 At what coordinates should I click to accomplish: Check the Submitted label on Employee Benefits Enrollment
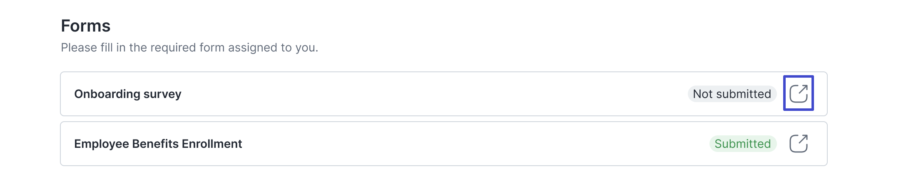743,144
